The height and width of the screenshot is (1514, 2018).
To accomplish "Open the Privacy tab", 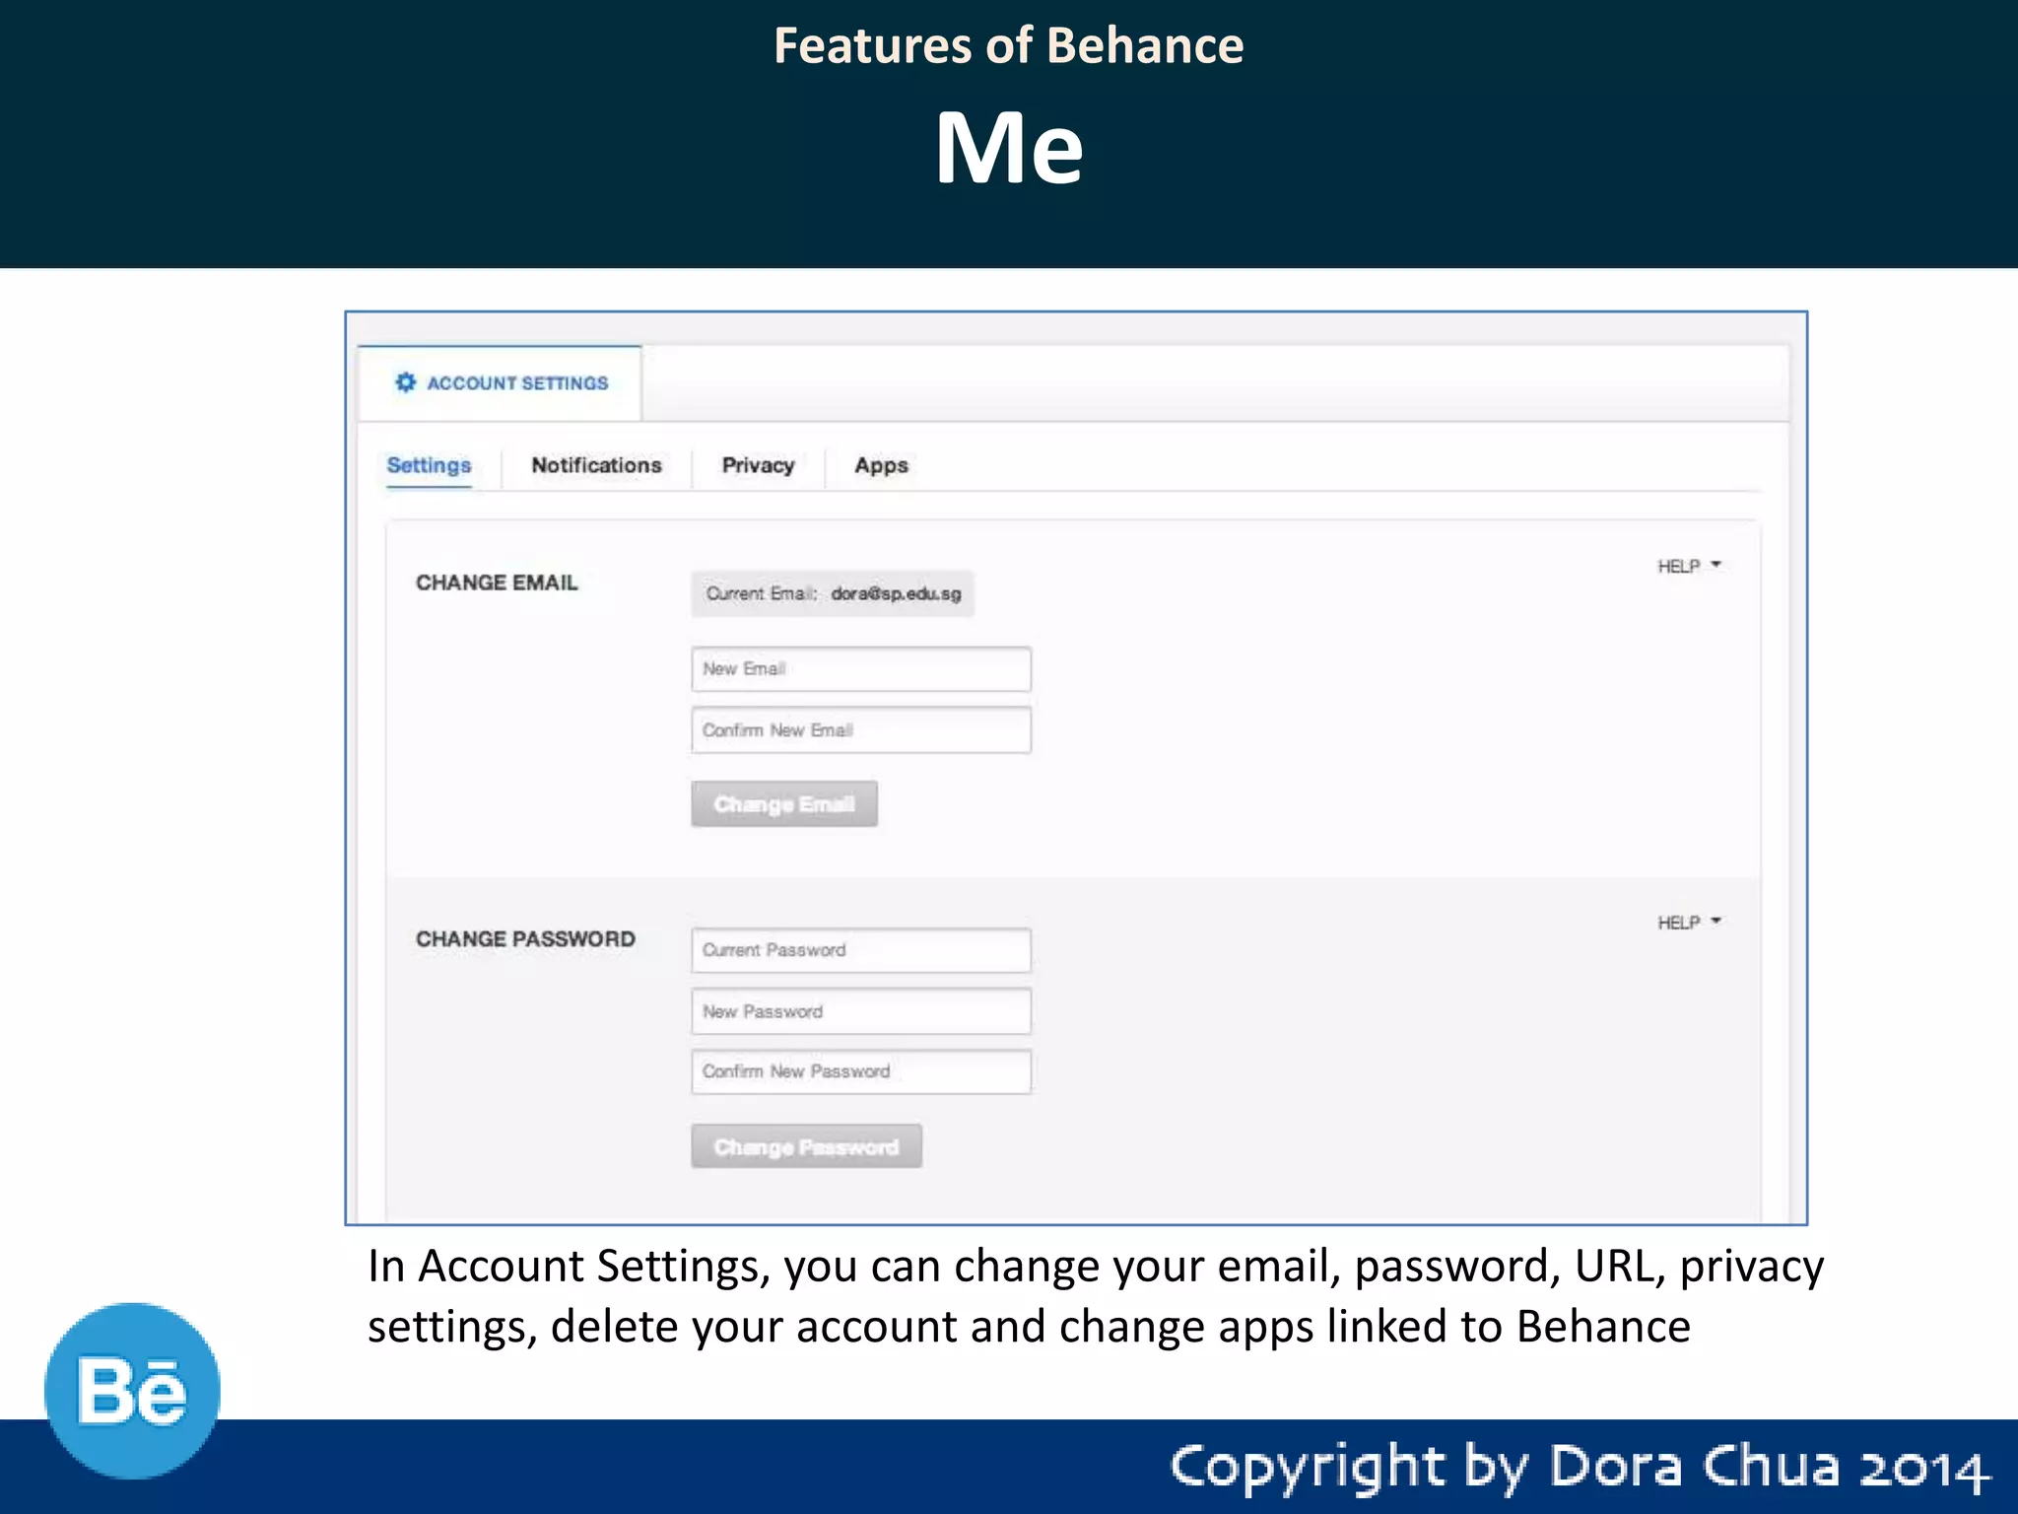I will 758,465.
